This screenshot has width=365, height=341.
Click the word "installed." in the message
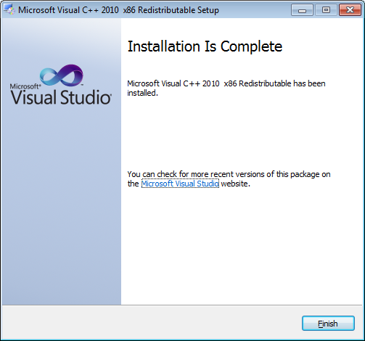point(142,93)
